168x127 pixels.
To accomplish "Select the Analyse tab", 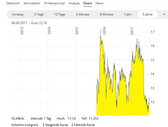I will pos(74,3).
